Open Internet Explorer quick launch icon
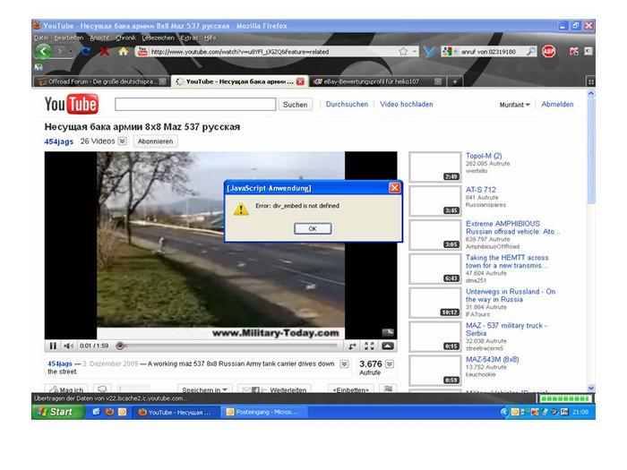The image size is (627, 470). tap(96, 412)
